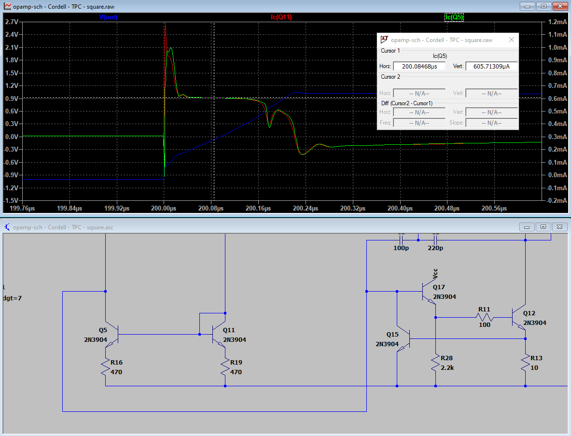Click the 2.7V left axis label
Image resolution: width=571 pixels, height=436 pixels.
[11, 22]
